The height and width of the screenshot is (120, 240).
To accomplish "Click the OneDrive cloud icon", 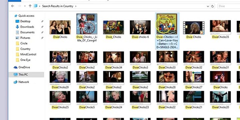I will (15, 67).
